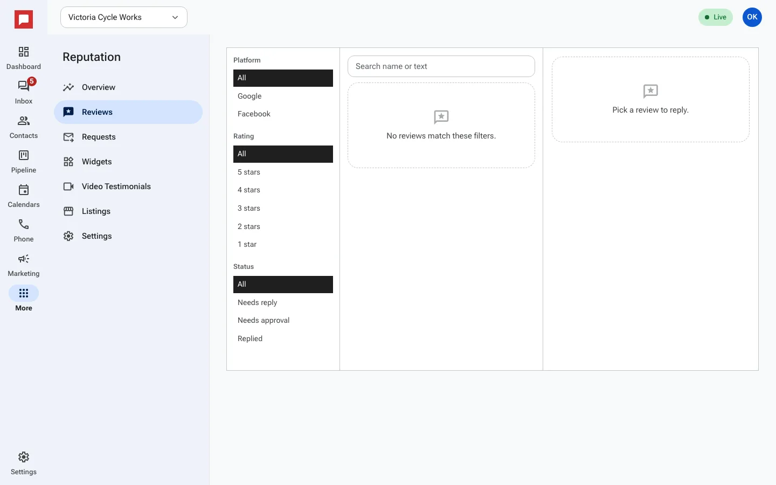Viewport: 776px width, 485px height.
Task: Click the Widgets icon
Action: pos(68,162)
